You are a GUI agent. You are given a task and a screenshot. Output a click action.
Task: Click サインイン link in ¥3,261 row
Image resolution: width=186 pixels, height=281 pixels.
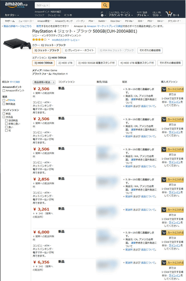coord(175,223)
